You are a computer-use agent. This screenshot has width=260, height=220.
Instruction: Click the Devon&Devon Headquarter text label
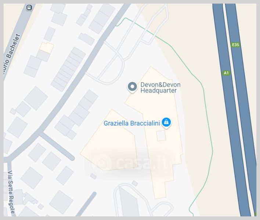pyautogui.click(x=160, y=88)
